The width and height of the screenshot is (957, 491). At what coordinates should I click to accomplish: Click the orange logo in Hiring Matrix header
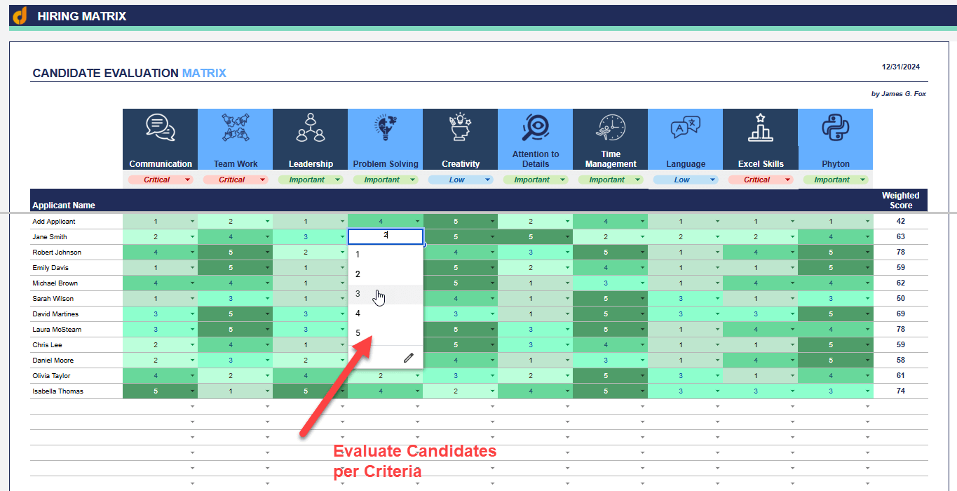(20, 15)
